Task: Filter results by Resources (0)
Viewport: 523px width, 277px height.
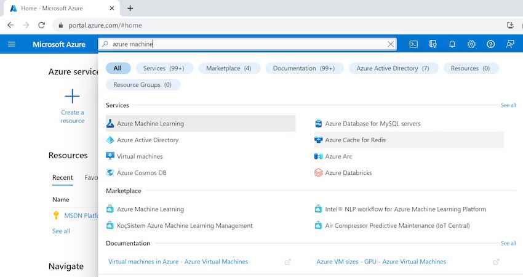Action: [471, 68]
